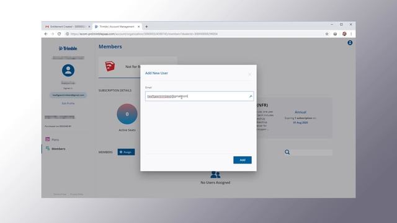Image resolution: width=397 pixels, height=223 pixels.
Task: Click the search magnifier icon
Action: tap(287, 152)
